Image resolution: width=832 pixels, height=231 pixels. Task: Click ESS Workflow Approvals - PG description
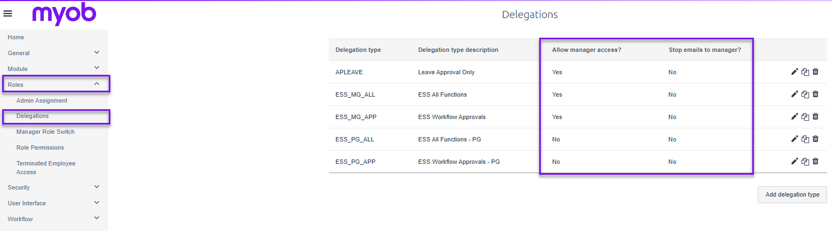click(459, 162)
